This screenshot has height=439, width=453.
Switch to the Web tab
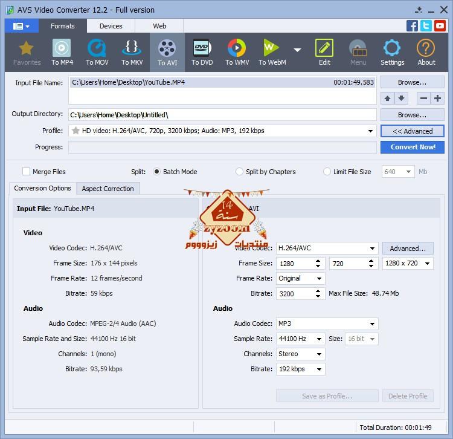(x=159, y=26)
